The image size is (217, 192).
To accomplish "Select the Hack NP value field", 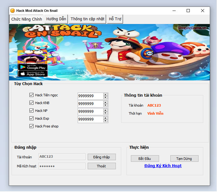I will pos(90,112).
